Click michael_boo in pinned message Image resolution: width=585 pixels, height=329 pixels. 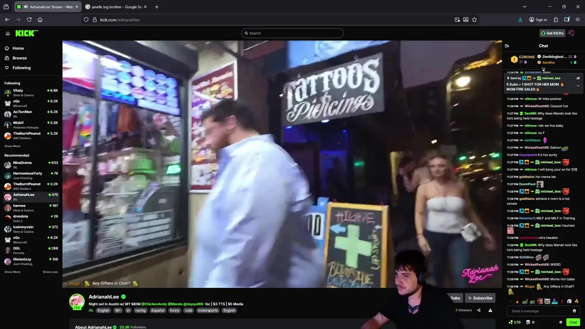551,78
